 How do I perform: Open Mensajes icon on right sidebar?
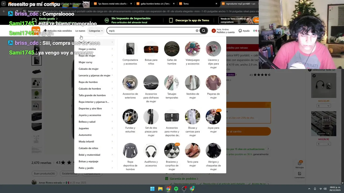(300, 165)
